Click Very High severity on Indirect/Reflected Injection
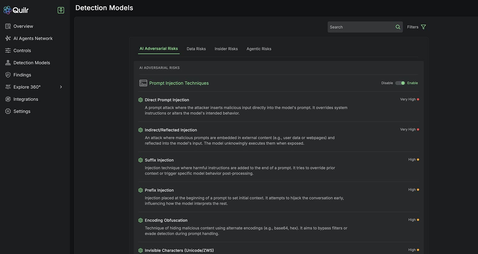Viewport: 478px width, 254px height. click(x=409, y=129)
